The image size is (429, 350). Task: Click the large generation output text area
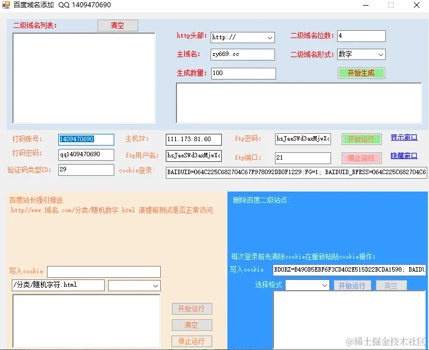pos(299,103)
